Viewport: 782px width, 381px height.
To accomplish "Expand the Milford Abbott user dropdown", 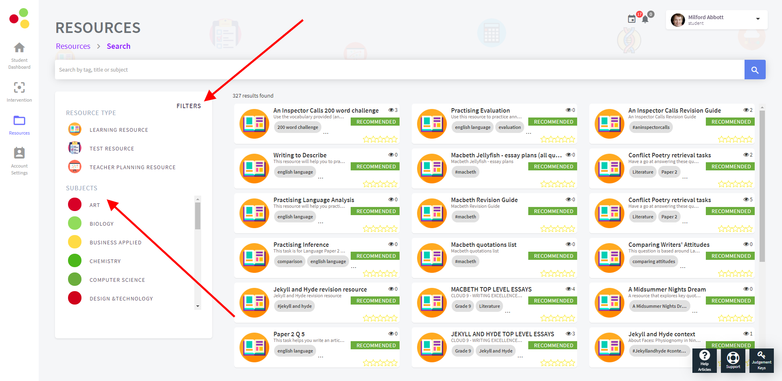I will pos(758,19).
